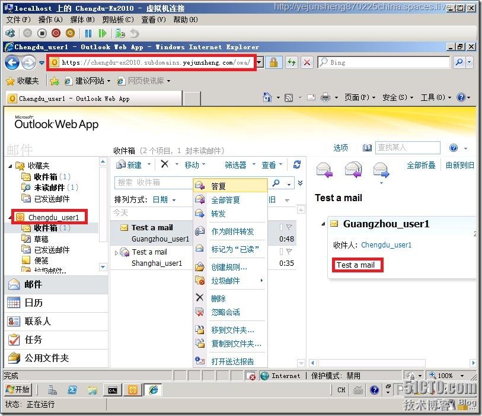The height and width of the screenshot is (416, 482).
Task: Pause the virtual machine
Action: tap(88, 33)
